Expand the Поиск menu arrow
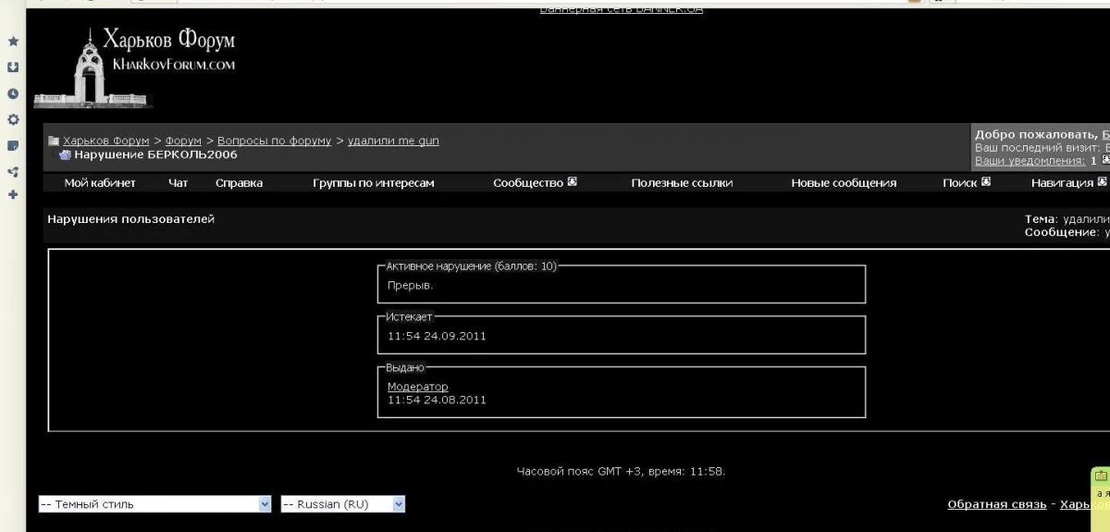The height and width of the screenshot is (532, 1110). [x=986, y=182]
